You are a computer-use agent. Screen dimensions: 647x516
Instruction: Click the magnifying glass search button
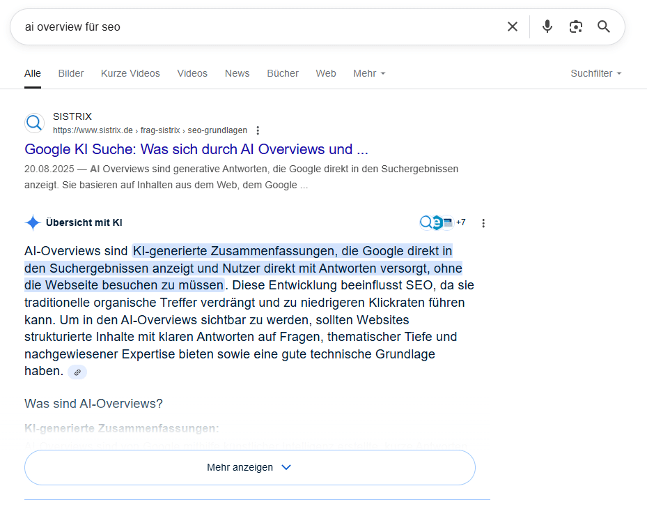click(604, 26)
